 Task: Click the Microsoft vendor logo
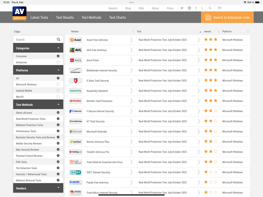coord(76,132)
